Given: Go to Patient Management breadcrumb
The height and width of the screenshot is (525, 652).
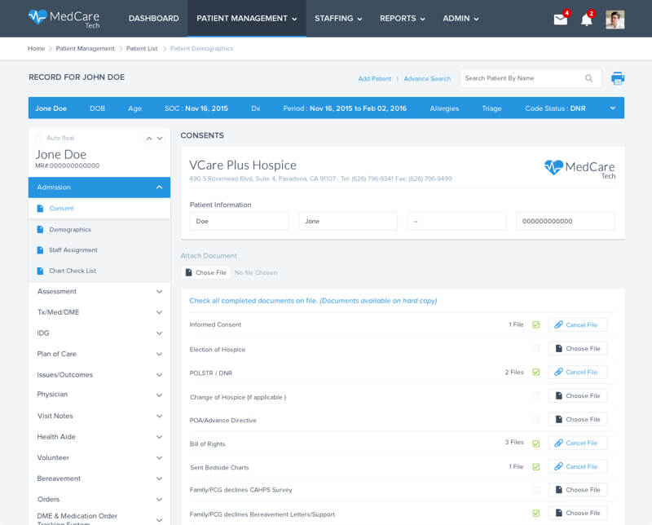Looking at the screenshot, I should pos(86,49).
